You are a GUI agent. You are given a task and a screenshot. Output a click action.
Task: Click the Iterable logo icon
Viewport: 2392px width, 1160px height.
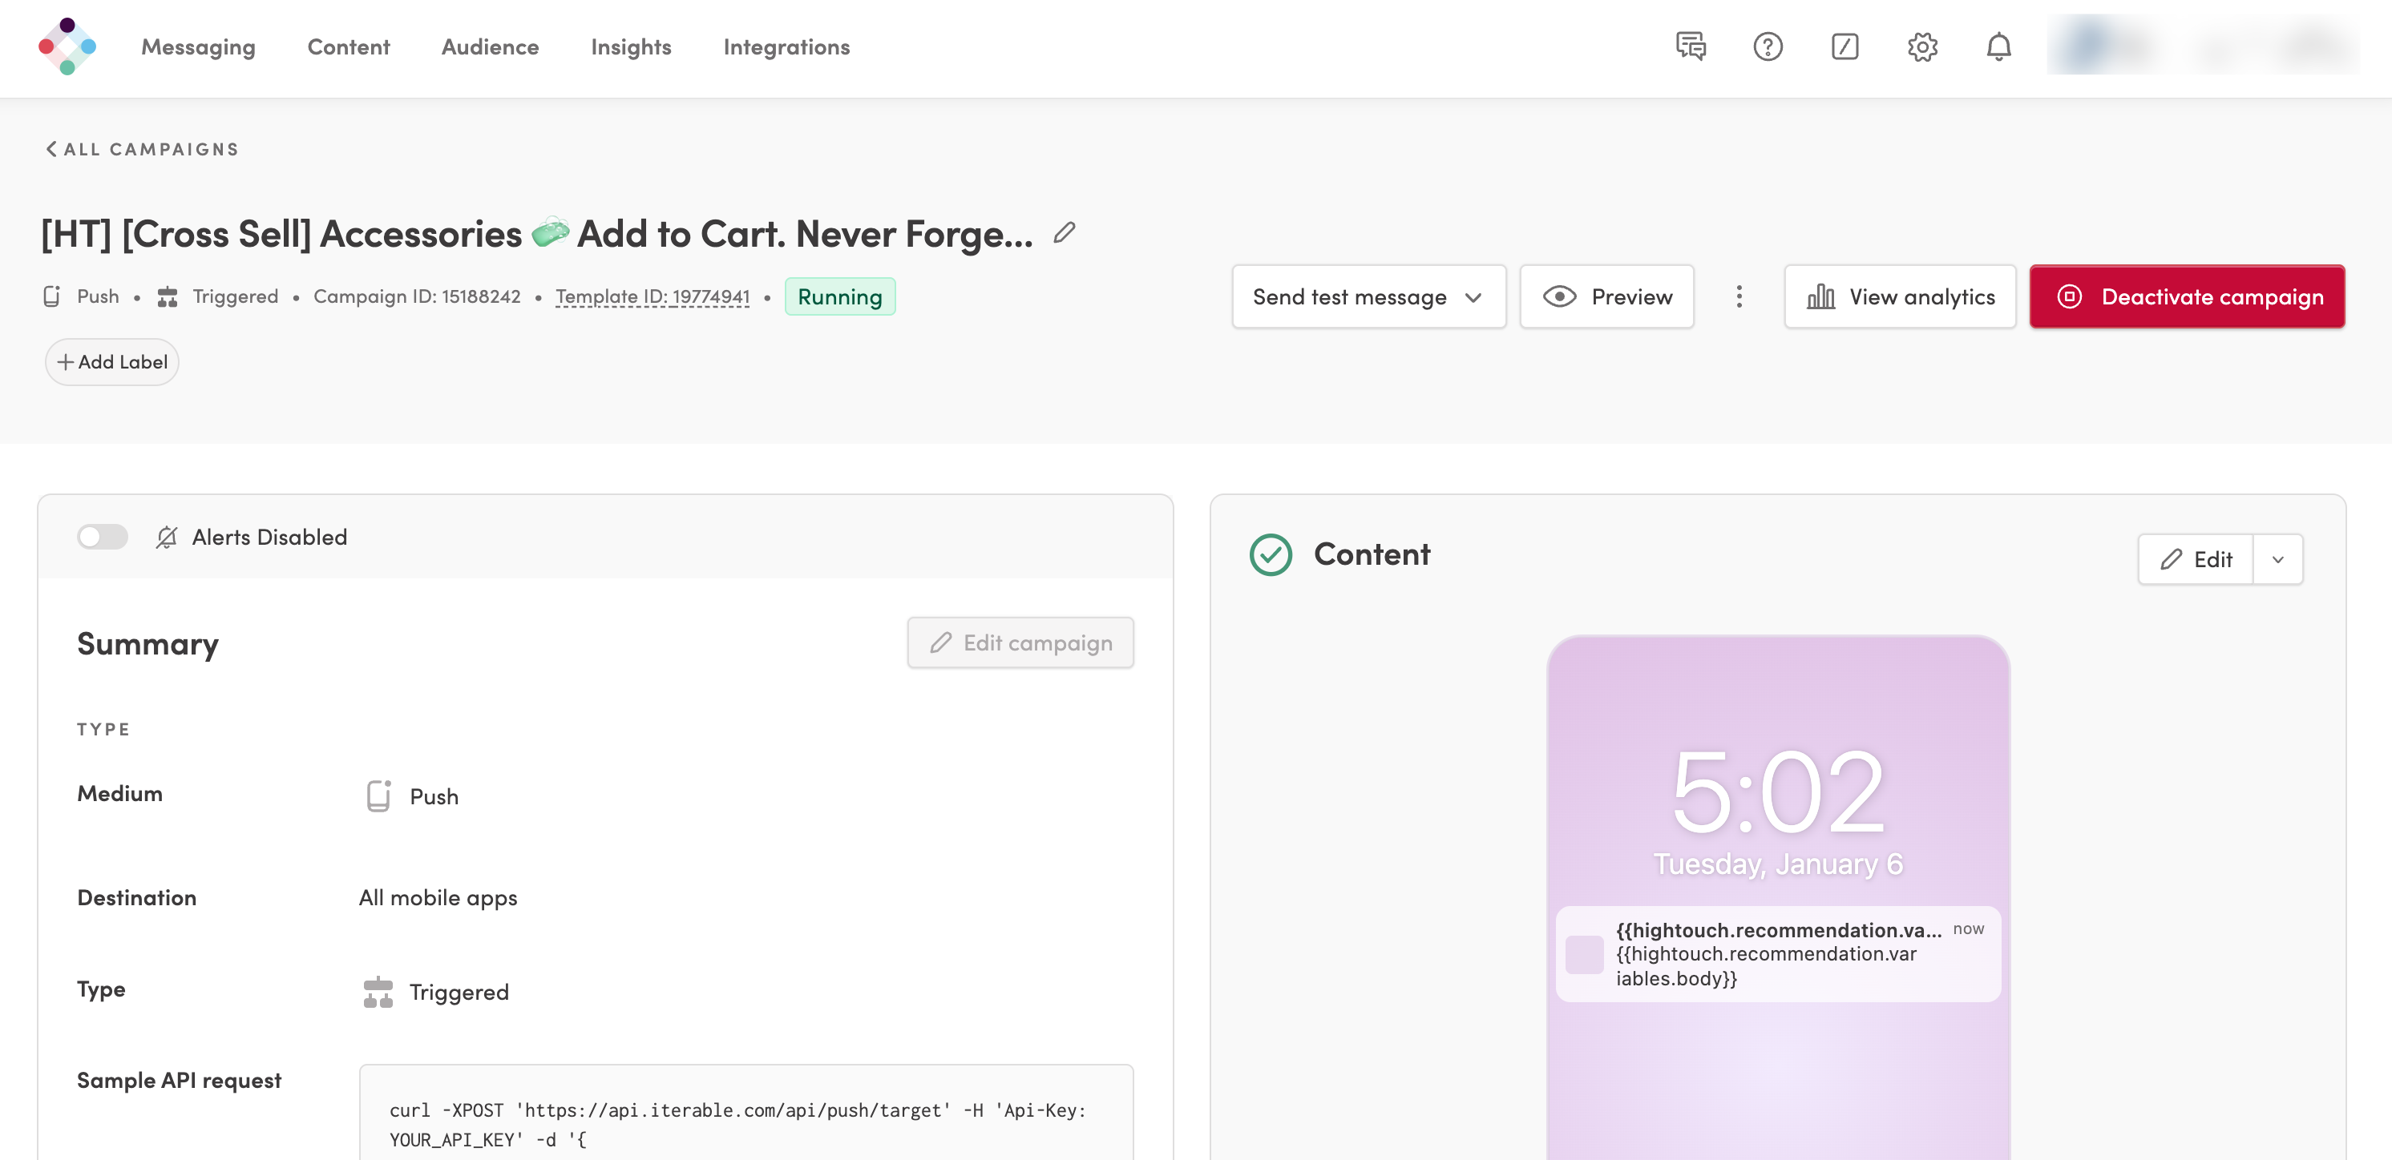pyautogui.click(x=67, y=46)
